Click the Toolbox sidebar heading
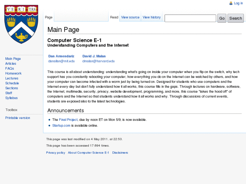246x184 pixels. click(12, 110)
